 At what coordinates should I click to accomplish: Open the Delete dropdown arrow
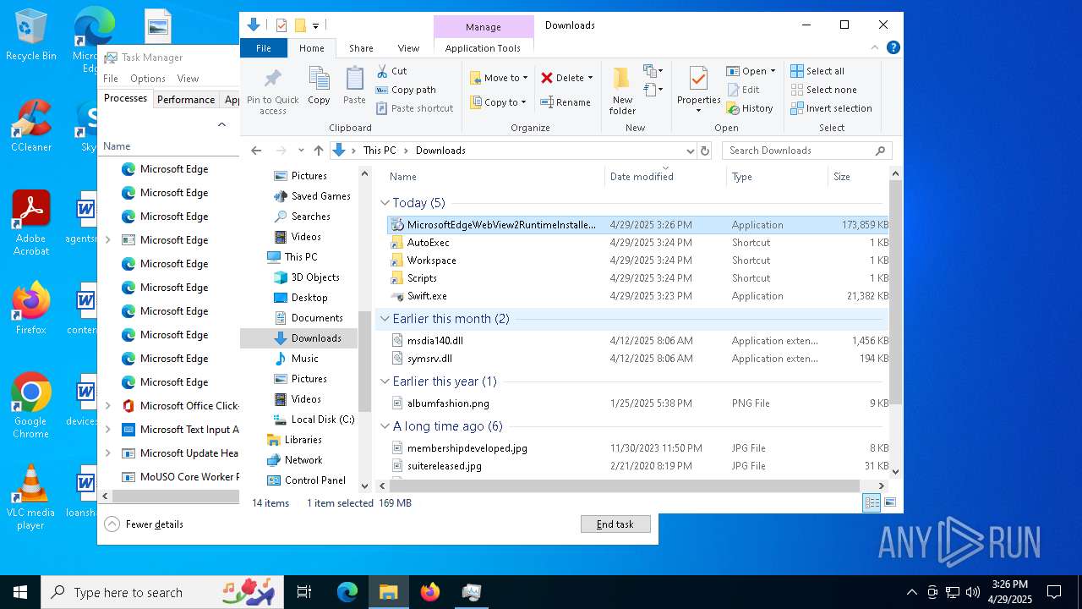tap(590, 78)
